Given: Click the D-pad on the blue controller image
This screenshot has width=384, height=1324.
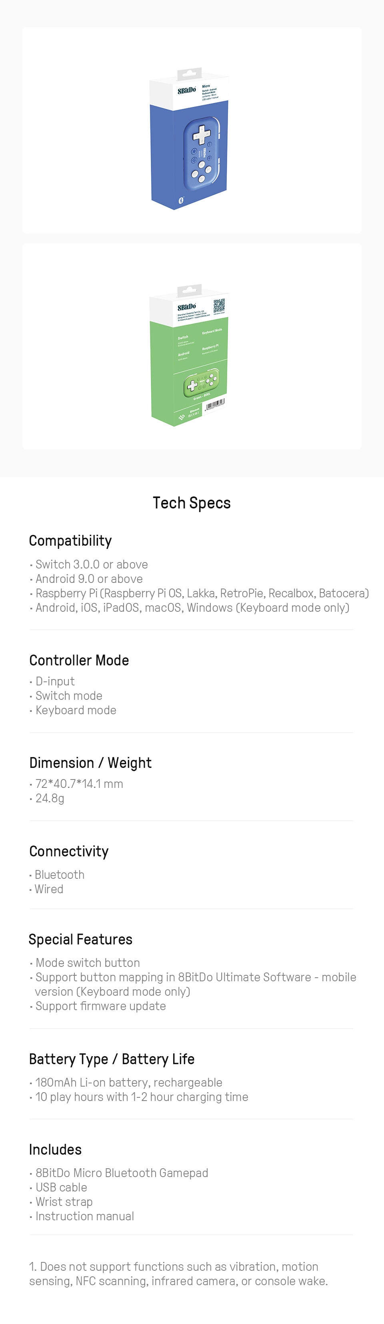Looking at the screenshot, I should point(201,135).
